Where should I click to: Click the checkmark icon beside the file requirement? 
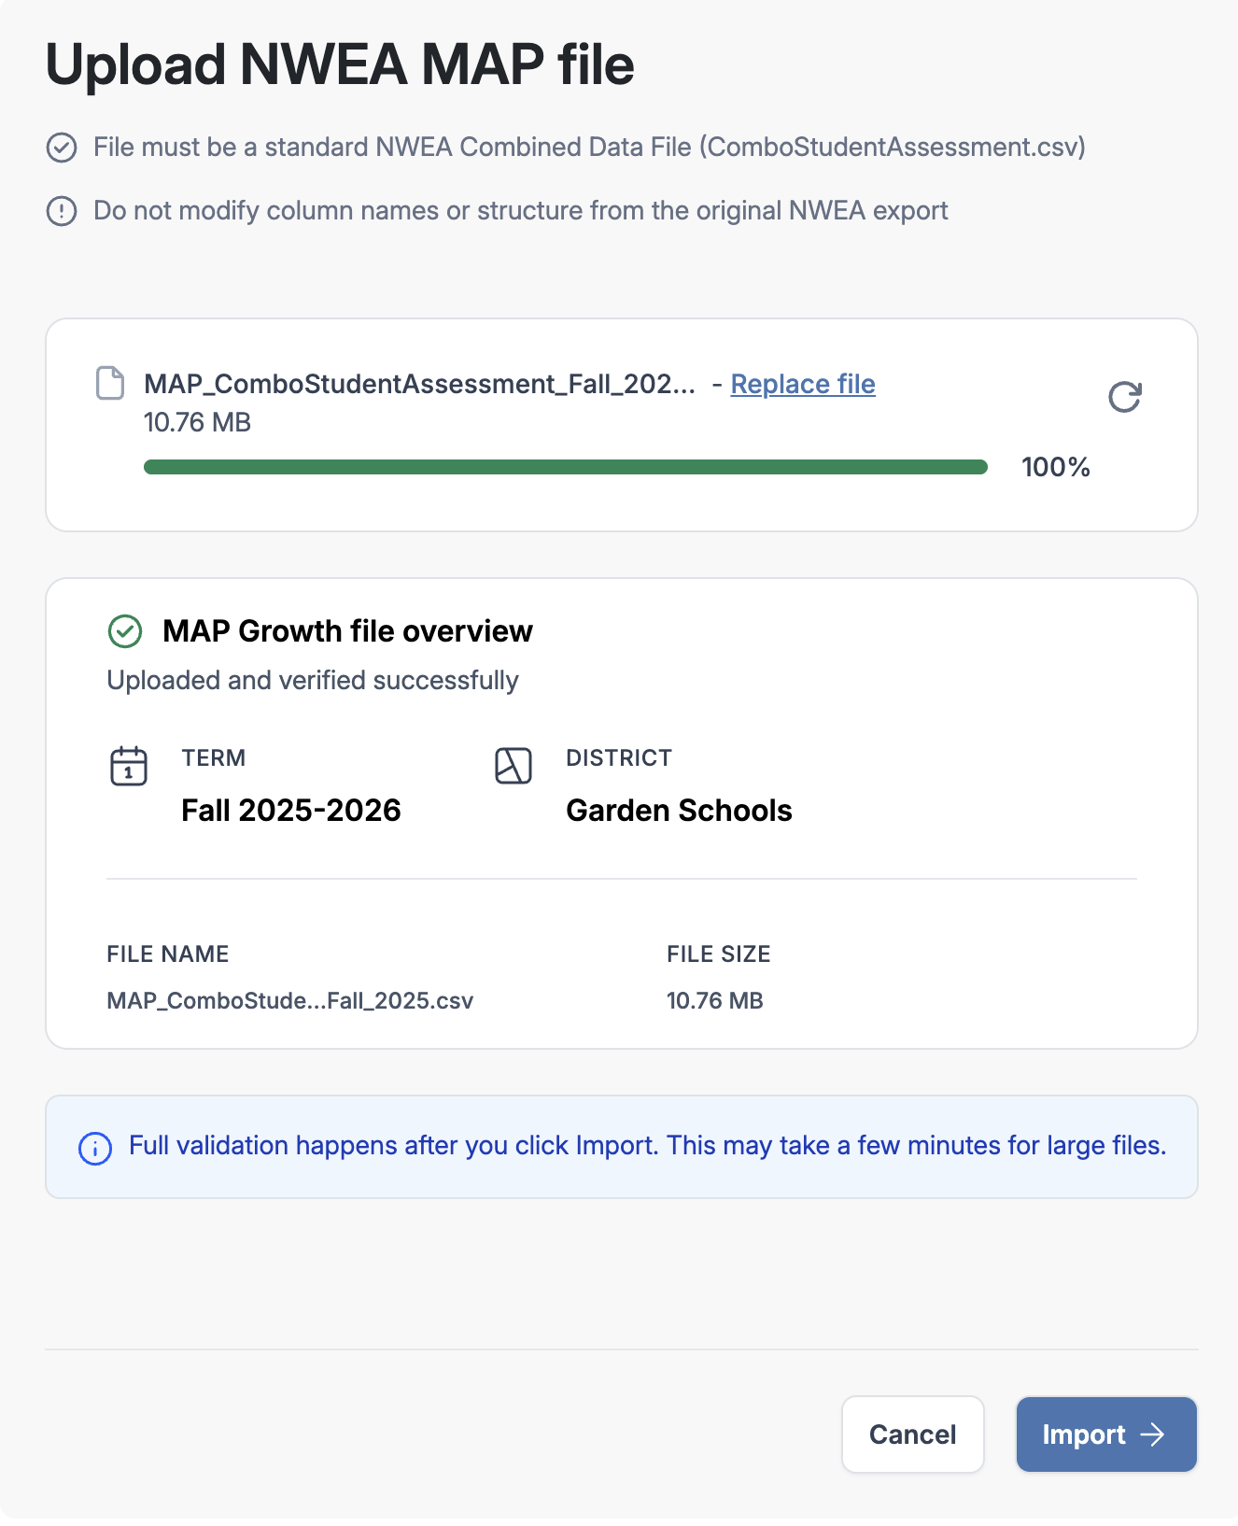pyautogui.click(x=62, y=148)
